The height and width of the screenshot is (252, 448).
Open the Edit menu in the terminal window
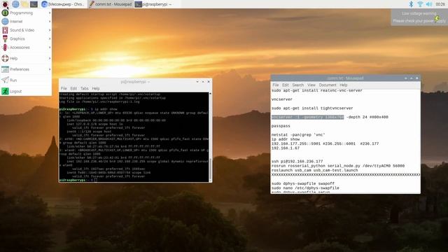[73, 88]
